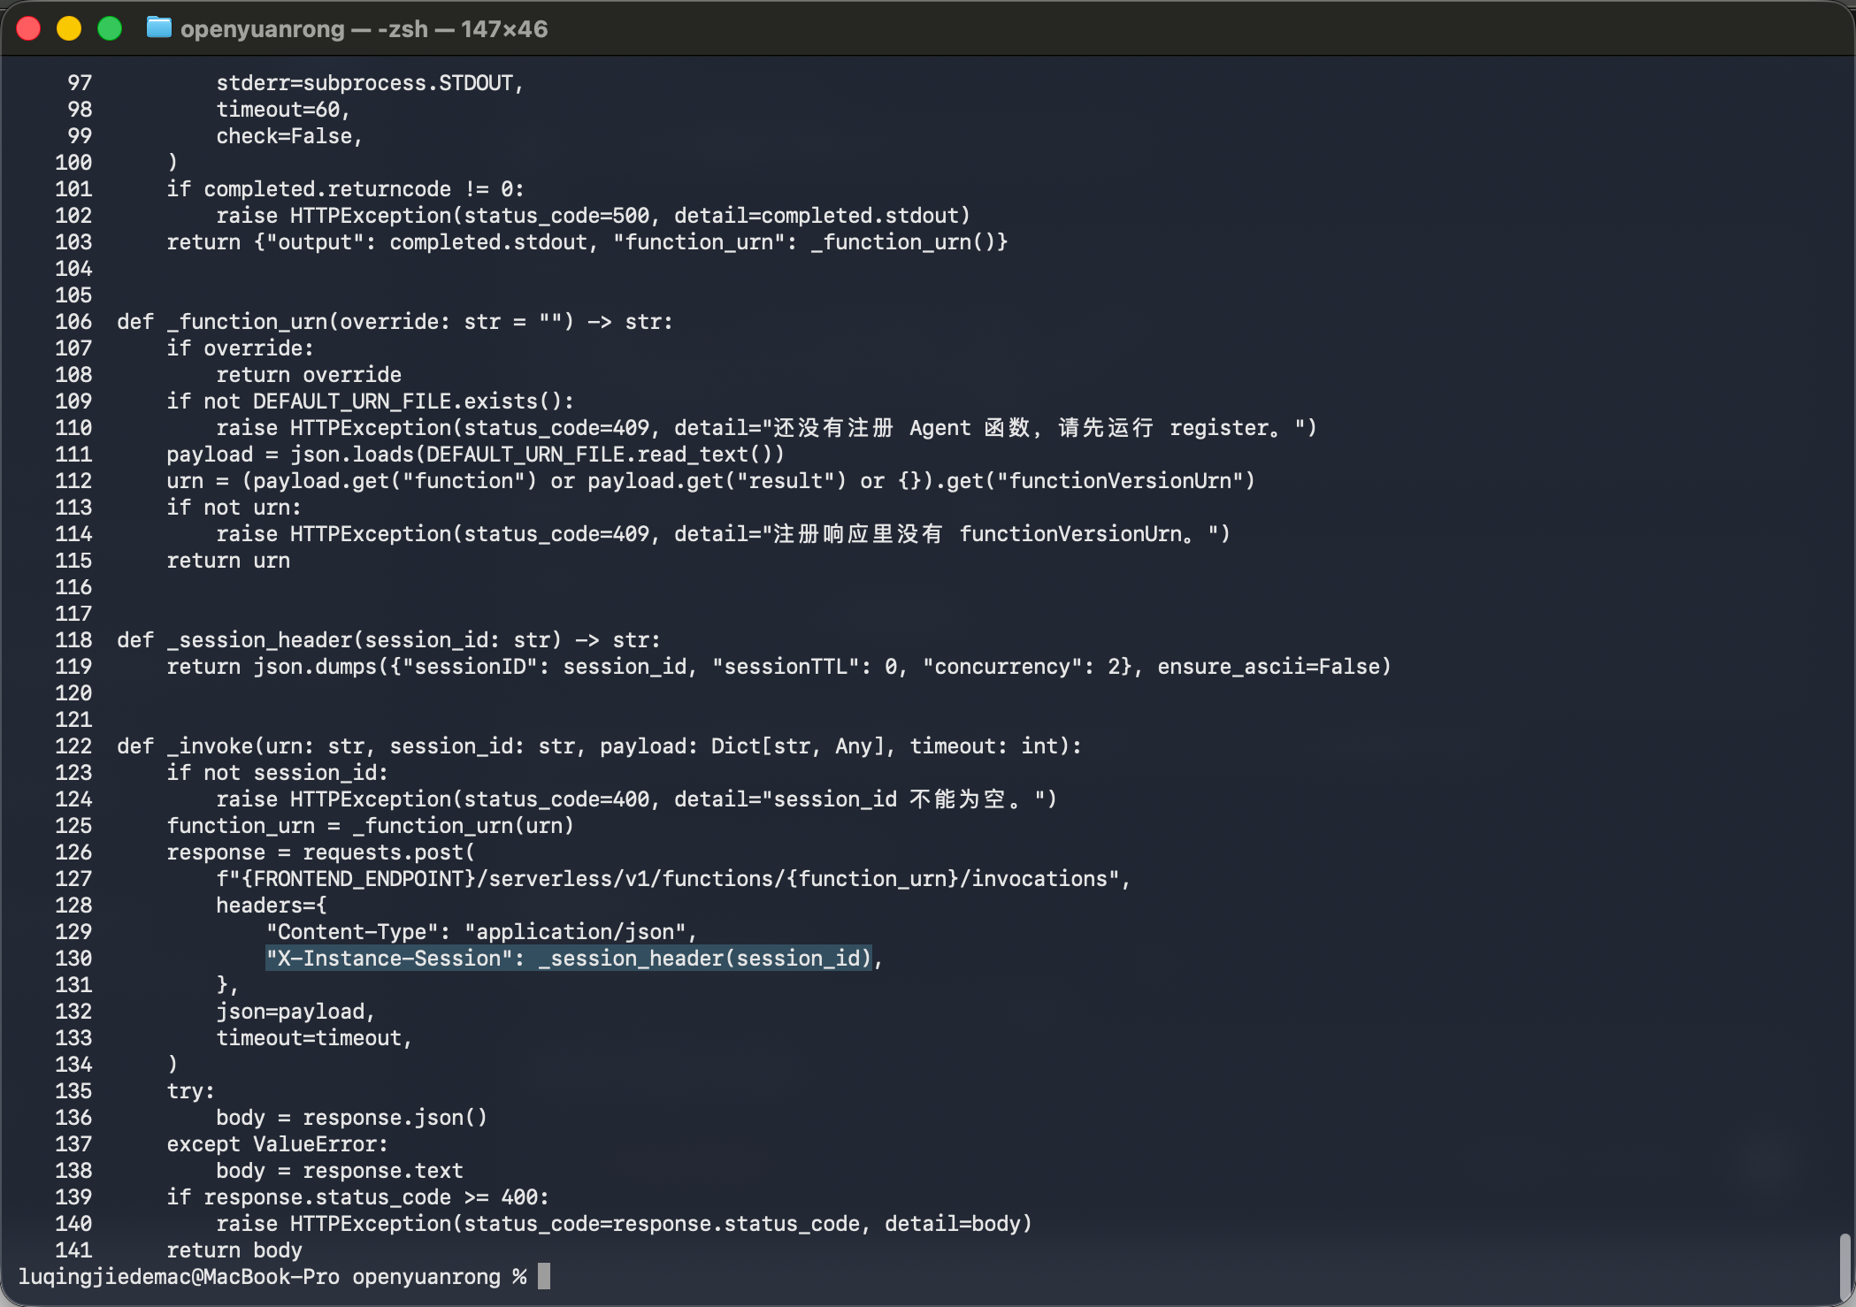Click the shell prompt cursor block

pyautogui.click(x=544, y=1276)
